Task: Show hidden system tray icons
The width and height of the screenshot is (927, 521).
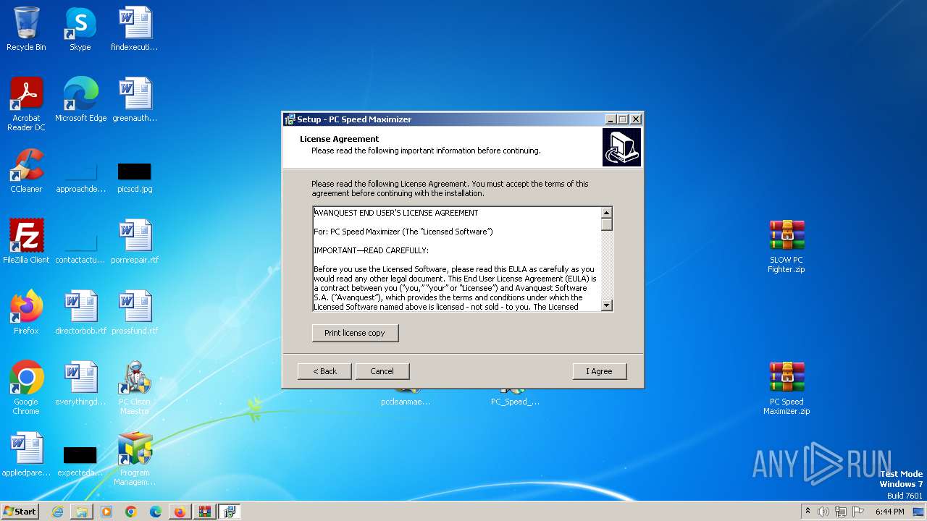Action: coord(808,511)
